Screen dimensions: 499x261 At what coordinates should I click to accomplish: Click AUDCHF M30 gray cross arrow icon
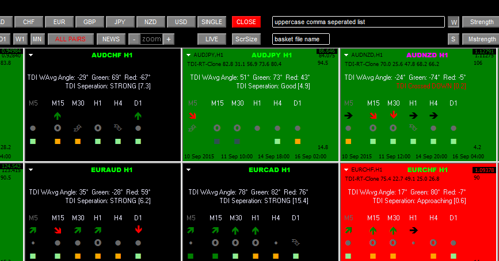tap(78, 128)
